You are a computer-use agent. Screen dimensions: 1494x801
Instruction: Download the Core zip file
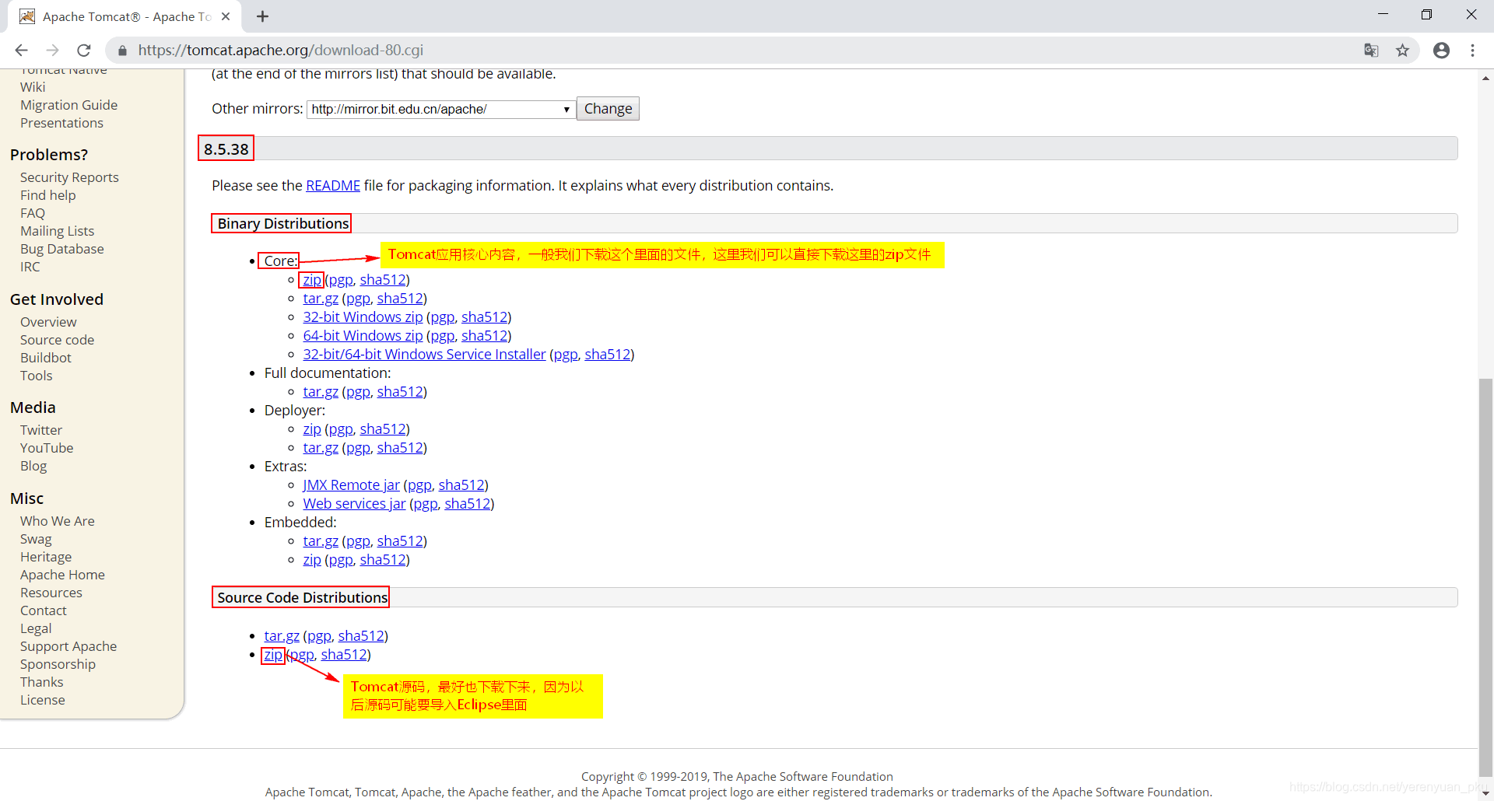pyautogui.click(x=312, y=280)
